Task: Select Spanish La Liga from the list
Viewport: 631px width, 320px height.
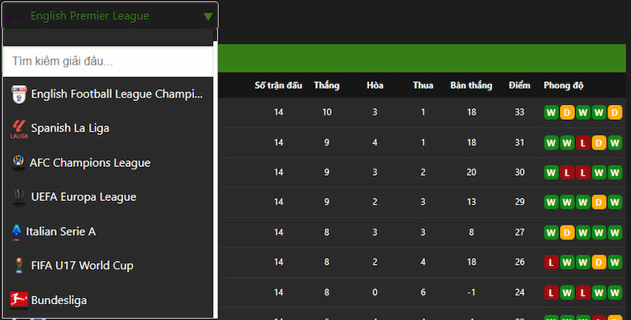Action: (107, 128)
